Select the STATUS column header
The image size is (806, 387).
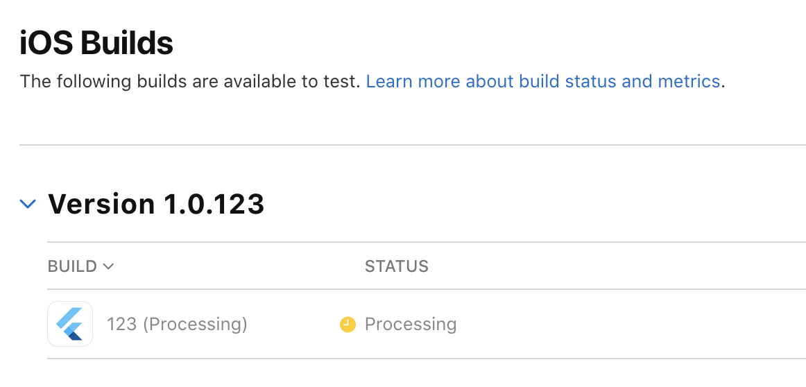pos(396,266)
